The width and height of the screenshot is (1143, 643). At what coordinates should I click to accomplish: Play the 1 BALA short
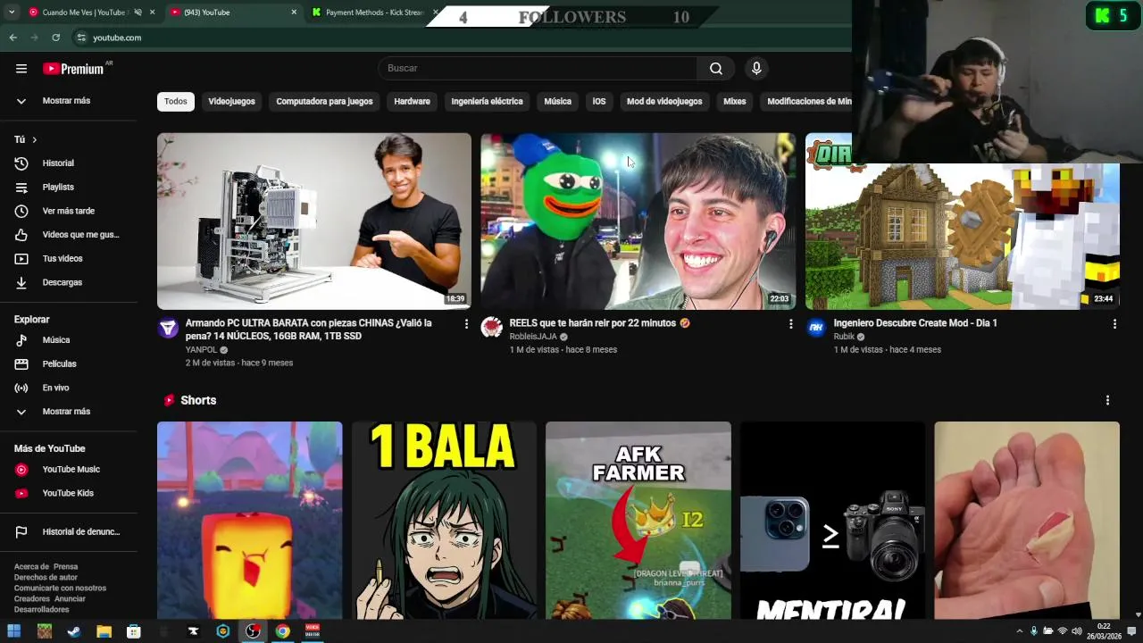pos(444,521)
